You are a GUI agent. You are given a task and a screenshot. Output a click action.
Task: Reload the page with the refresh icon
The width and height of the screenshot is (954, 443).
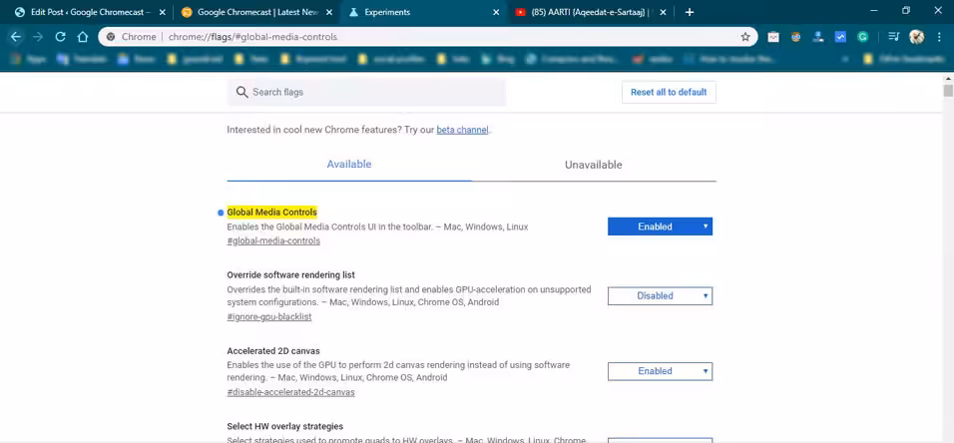coord(60,37)
